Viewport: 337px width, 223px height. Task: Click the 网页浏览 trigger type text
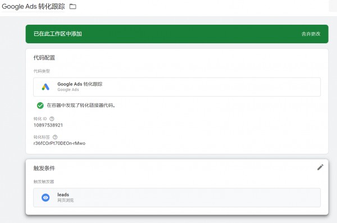(66, 200)
